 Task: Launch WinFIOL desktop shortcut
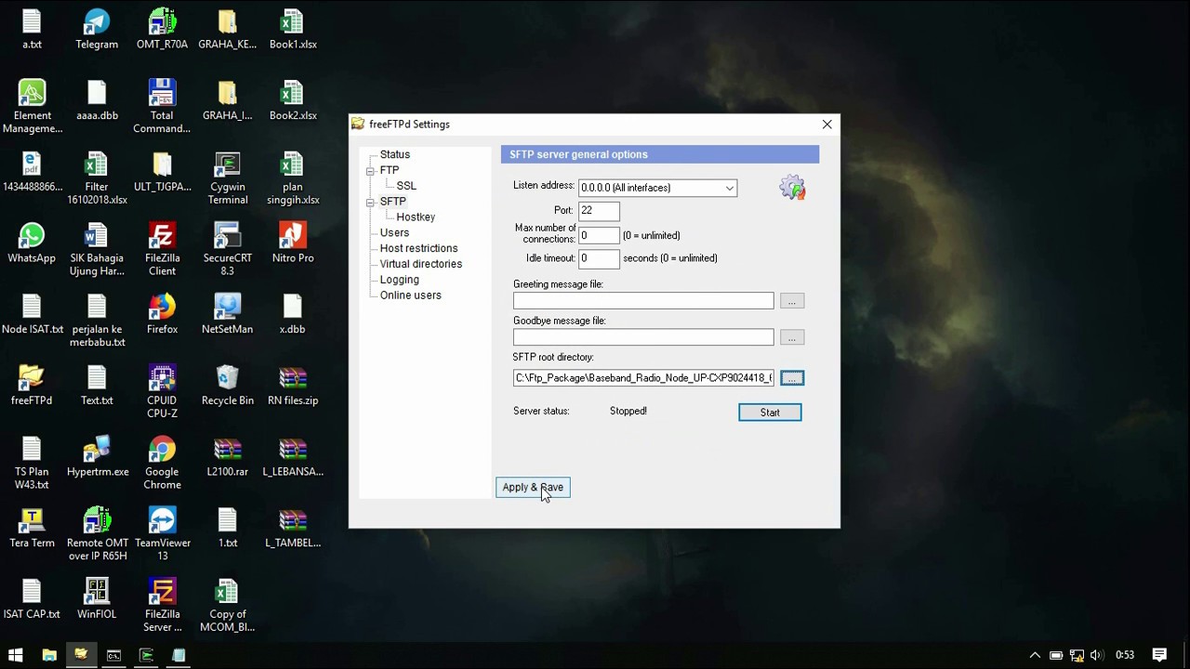[x=97, y=599]
